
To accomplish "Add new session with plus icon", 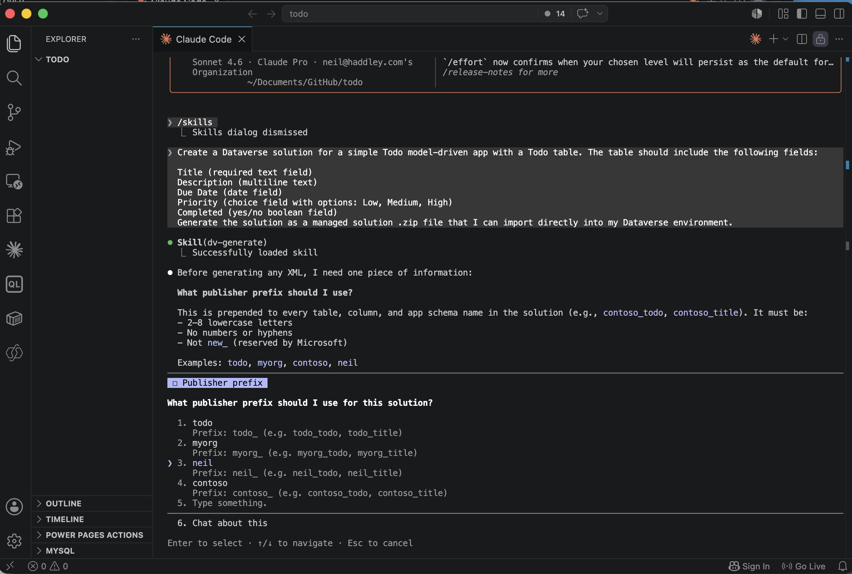I will coord(773,39).
